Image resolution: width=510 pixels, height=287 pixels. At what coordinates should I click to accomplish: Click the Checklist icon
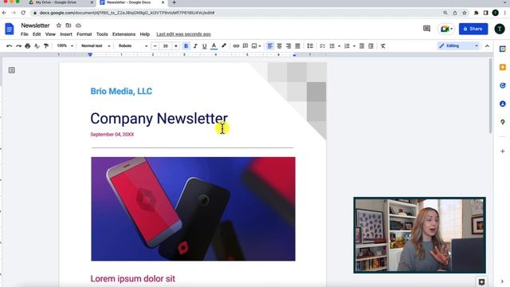click(x=322, y=46)
